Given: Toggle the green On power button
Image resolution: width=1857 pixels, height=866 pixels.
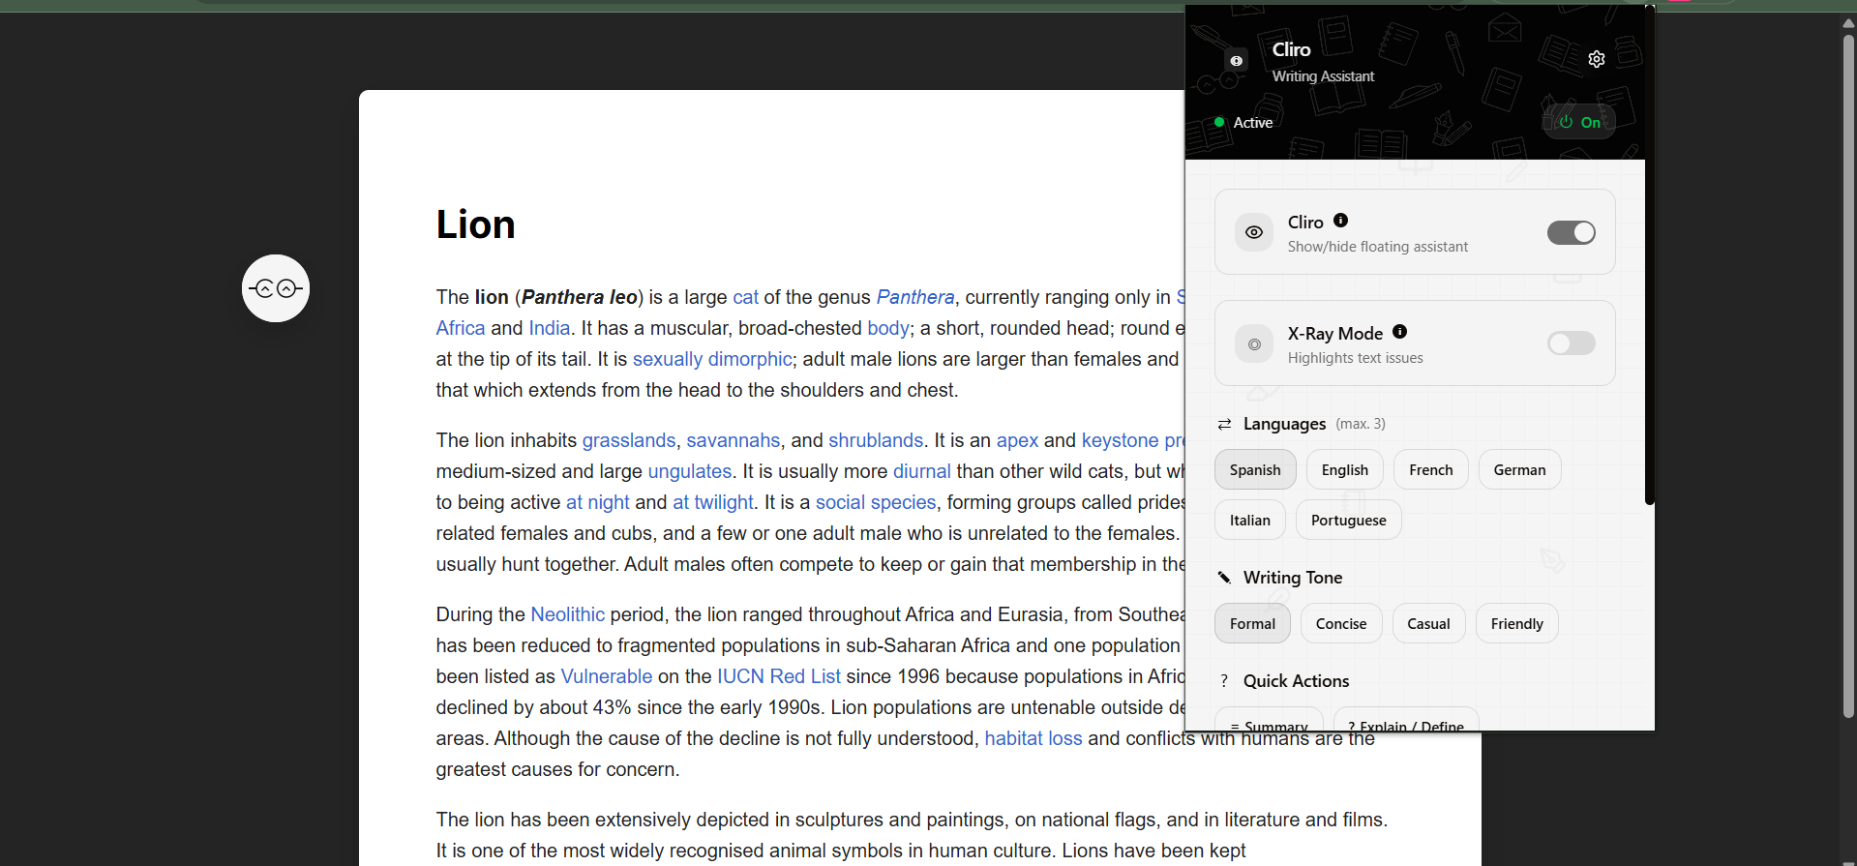Looking at the screenshot, I should 1579,122.
